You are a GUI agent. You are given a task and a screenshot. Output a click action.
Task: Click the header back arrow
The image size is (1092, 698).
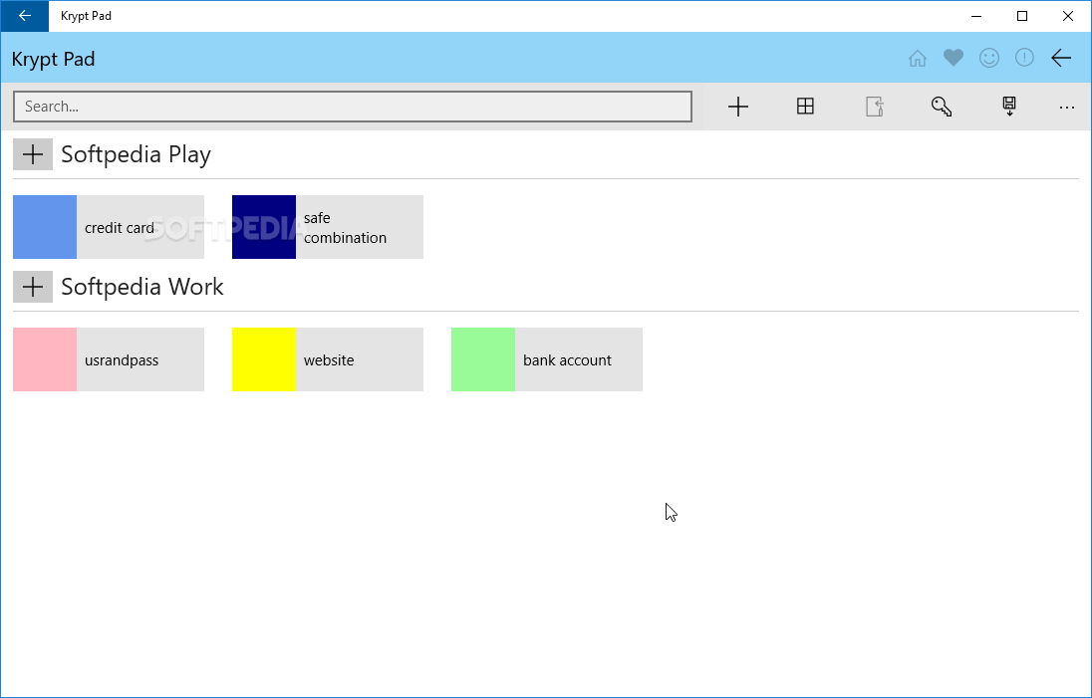1061,58
